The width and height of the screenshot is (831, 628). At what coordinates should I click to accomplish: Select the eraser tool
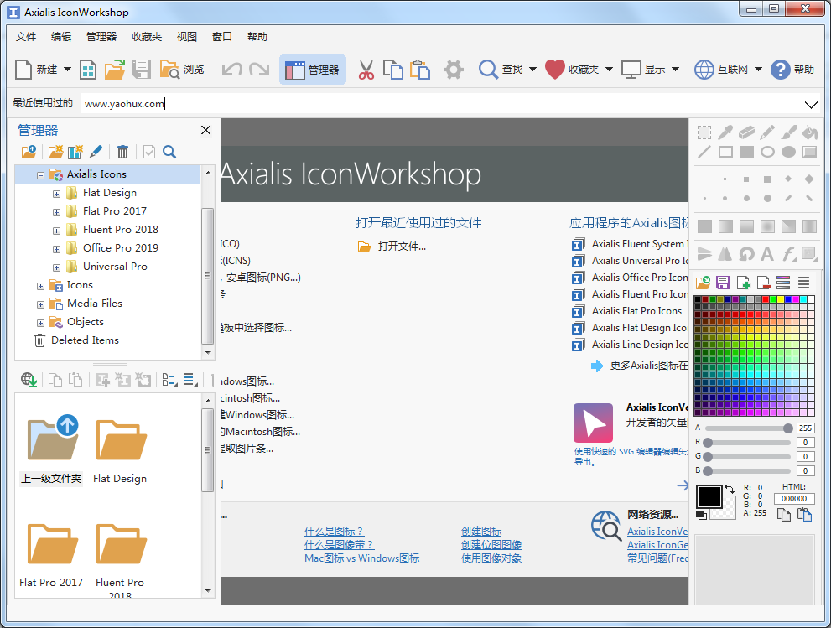(747, 132)
